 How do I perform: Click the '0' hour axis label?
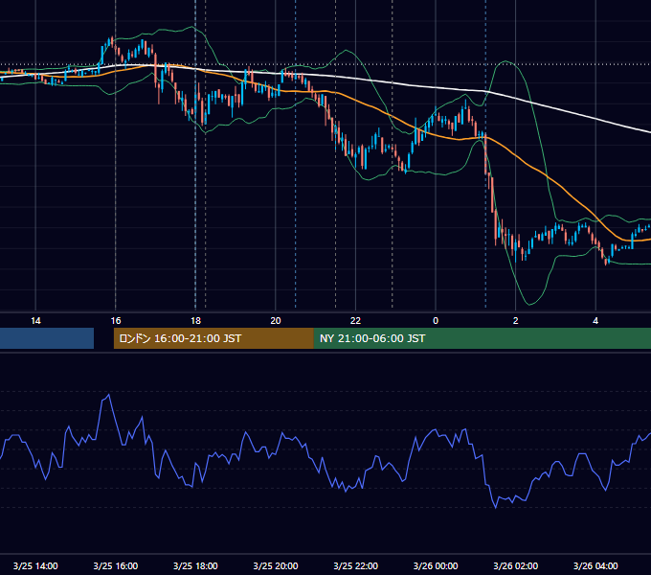(436, 321)
